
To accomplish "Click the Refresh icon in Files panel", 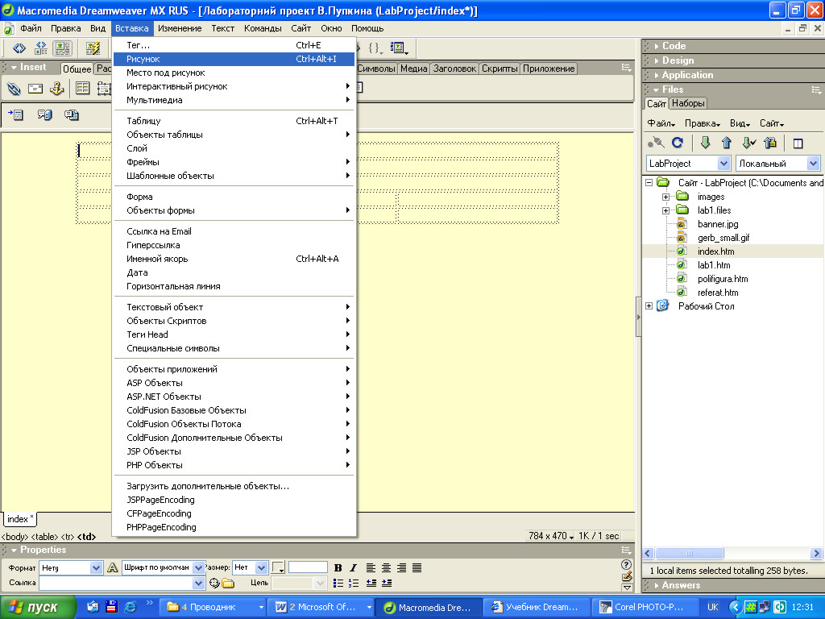I will pos(678,143).
